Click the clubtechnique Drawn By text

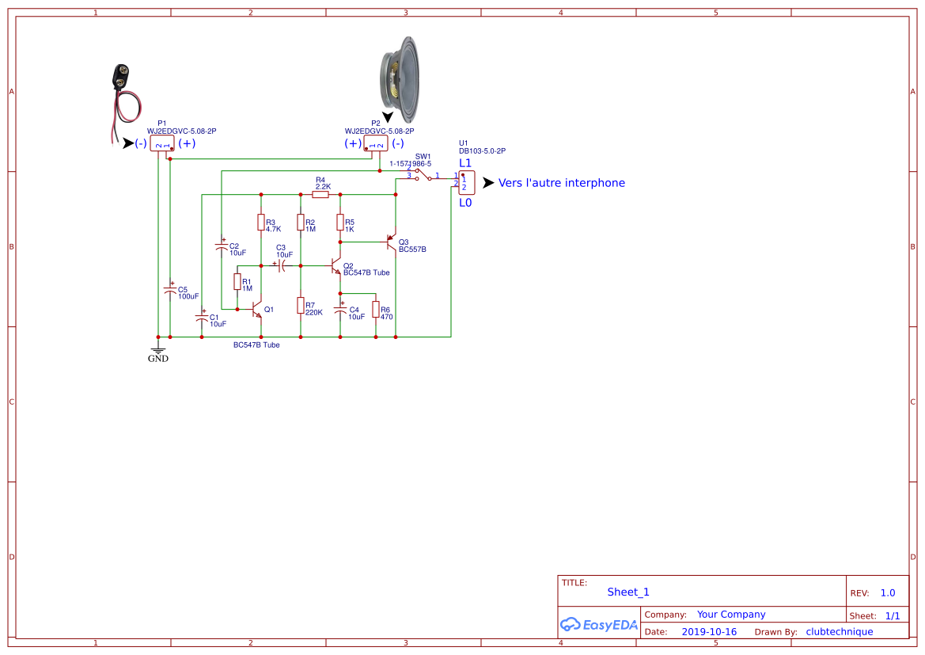click(840, 631)
